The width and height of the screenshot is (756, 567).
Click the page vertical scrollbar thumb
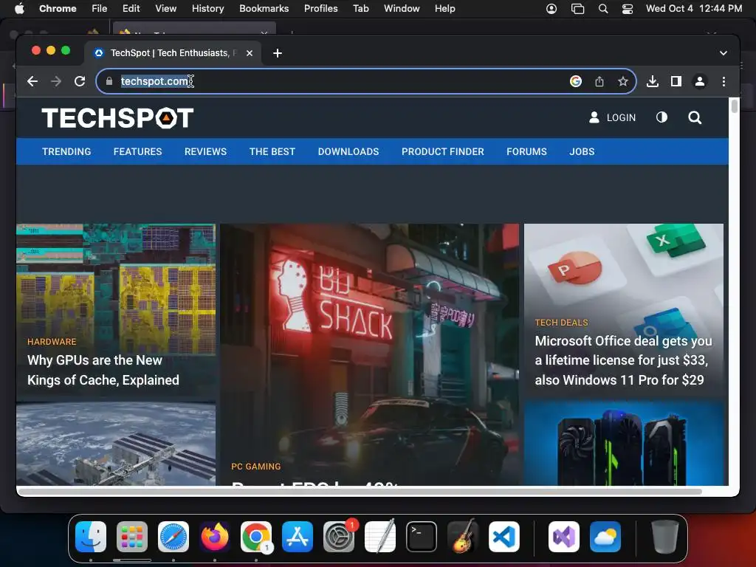click(734, 106)
